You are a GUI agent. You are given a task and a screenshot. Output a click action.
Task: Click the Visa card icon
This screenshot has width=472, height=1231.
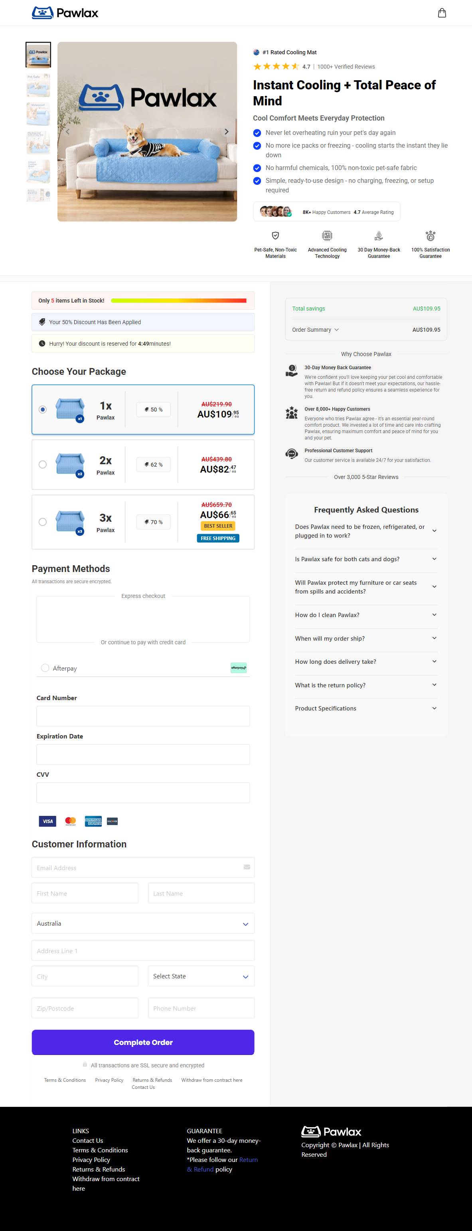tap(47, 821)
